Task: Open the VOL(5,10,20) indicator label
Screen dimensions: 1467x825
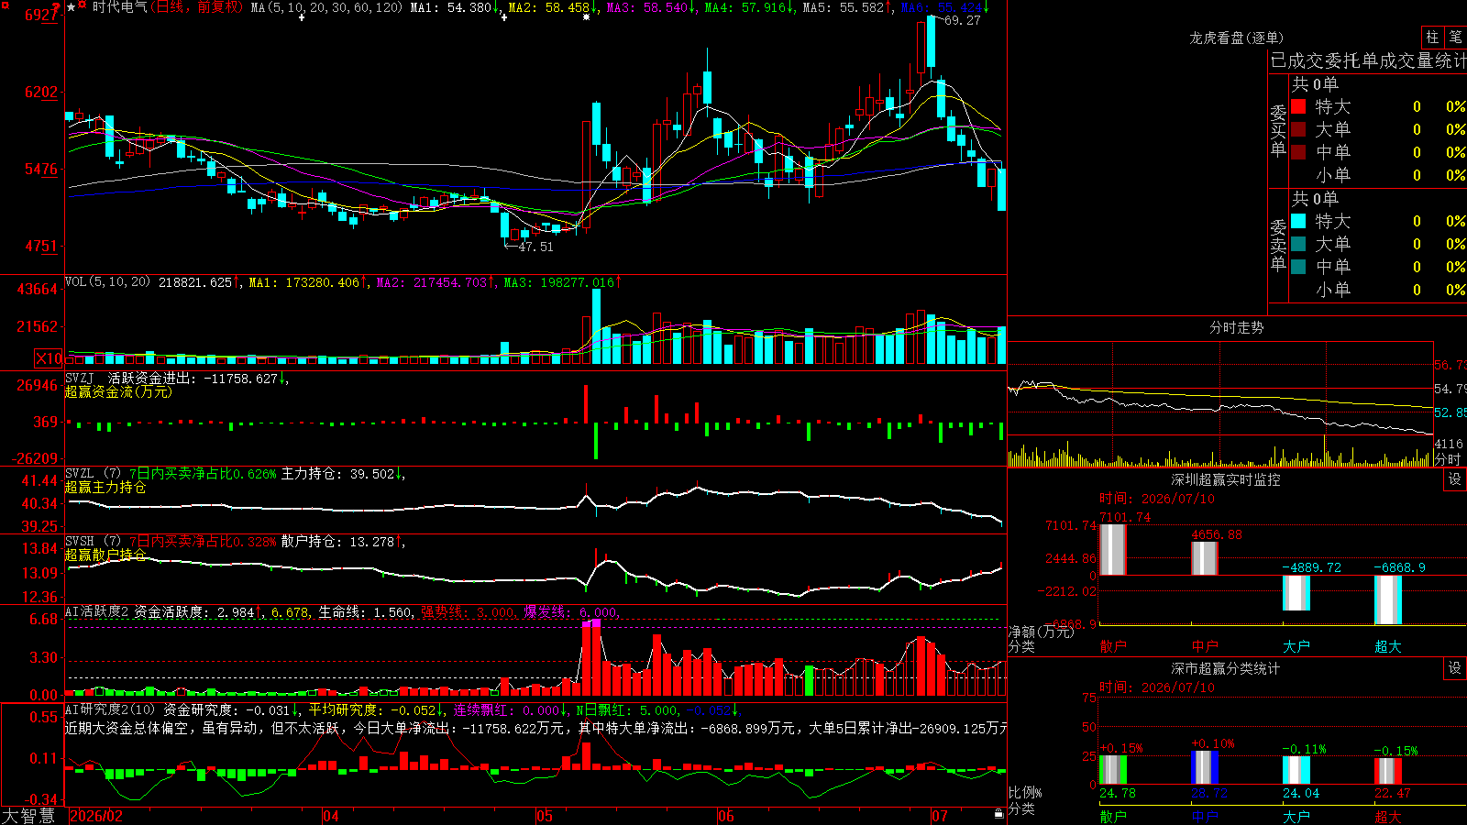Action: tap(107, 281)
